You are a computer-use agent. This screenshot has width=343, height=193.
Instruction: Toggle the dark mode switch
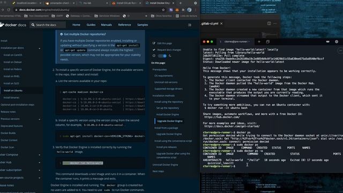(162, 56)
